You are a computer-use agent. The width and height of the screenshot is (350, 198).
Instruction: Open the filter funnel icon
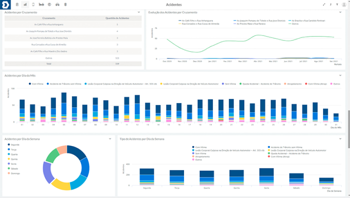(337, 4)
